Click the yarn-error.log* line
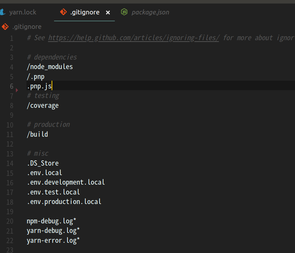 pyautogui.click(x=53, y=240)
